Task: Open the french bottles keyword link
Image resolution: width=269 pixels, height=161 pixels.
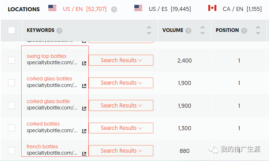Action: tap(42, 146)
